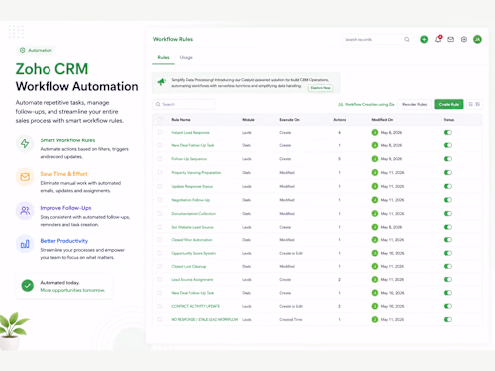
Task: Switch to the Usage tab
Action: tap(186, 57)
